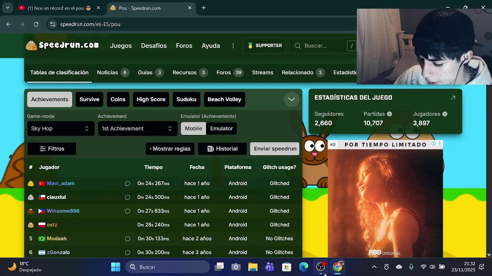
Task: Open the Speedrun.com home logo
Action: [62, 45]
